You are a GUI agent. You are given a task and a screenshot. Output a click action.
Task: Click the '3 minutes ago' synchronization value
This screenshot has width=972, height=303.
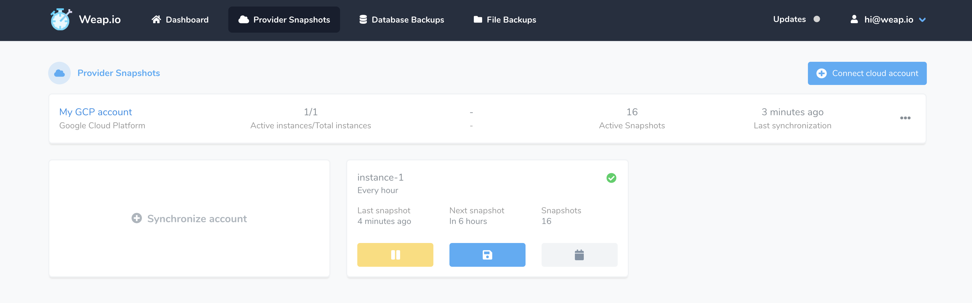(x=792, y=112)
